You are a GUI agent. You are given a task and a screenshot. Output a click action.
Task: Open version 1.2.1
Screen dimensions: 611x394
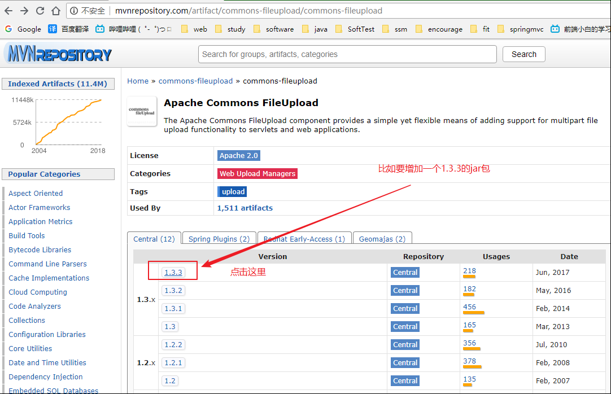click(x=173, y=362)
